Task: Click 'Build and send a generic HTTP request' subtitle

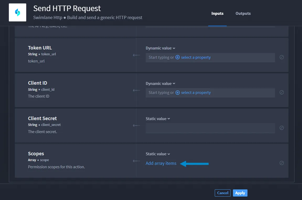Action: [105, 18]
